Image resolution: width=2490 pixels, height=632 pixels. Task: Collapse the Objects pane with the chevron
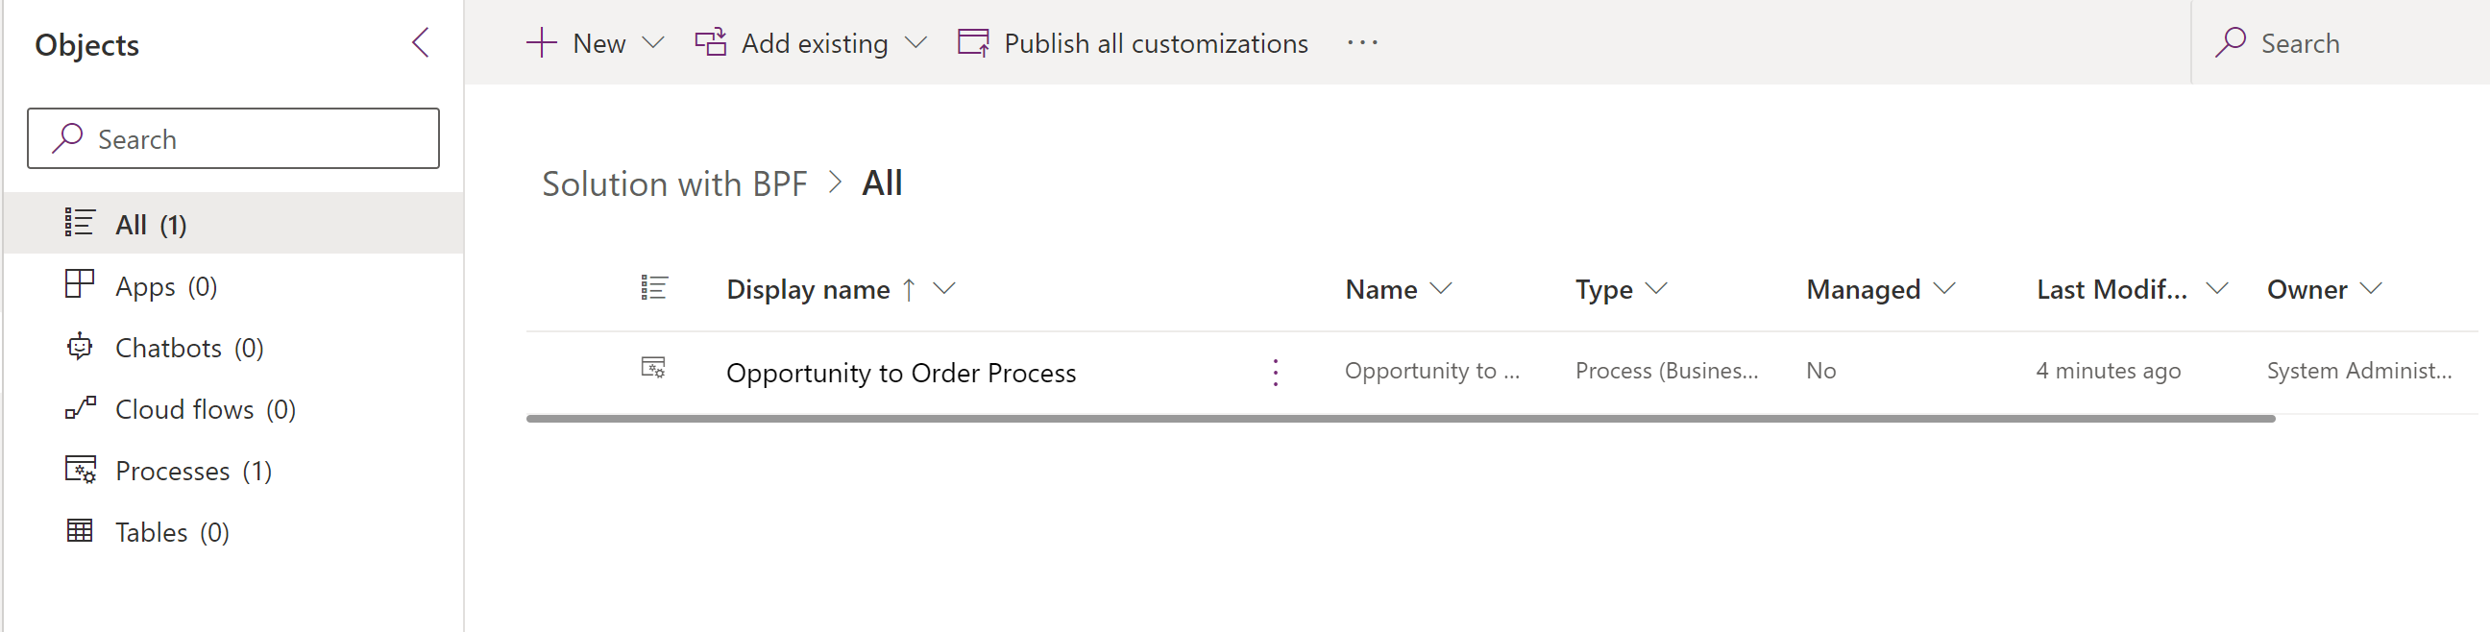pyautogui.click(x=420, y=42)
